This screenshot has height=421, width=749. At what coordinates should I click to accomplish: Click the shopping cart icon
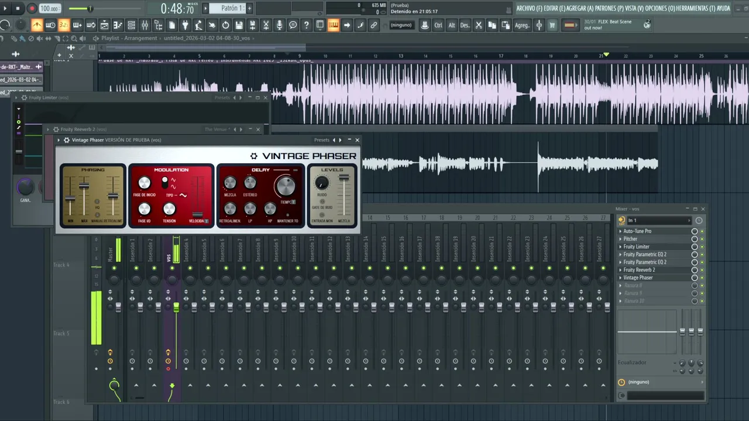(x=552, y=25)
